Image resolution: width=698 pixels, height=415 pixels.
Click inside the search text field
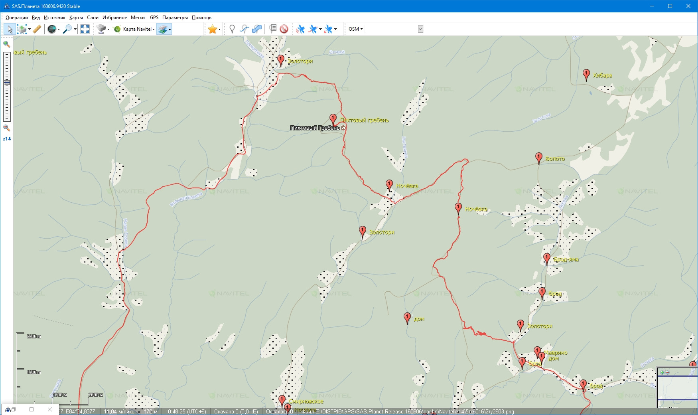391,29
